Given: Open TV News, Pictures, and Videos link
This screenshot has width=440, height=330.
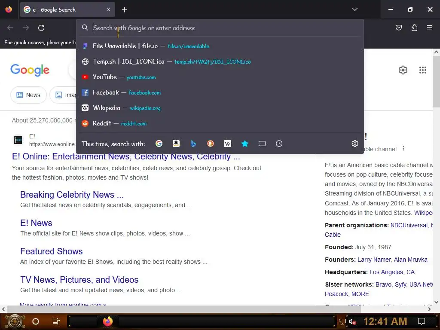Looking at the screenshot, I should 79,279.
